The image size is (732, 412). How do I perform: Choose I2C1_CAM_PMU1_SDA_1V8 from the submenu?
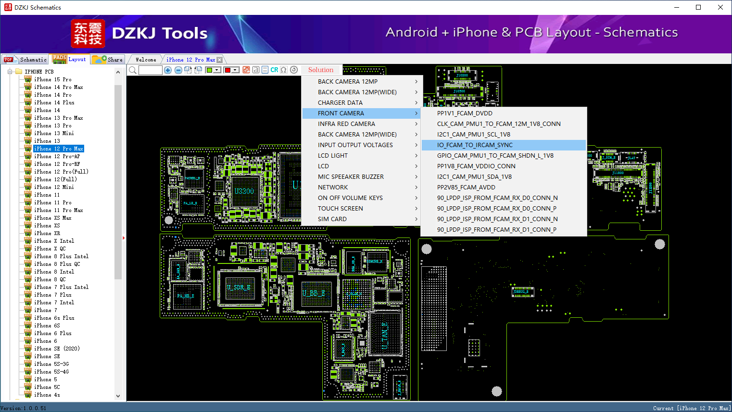point(504,177)
